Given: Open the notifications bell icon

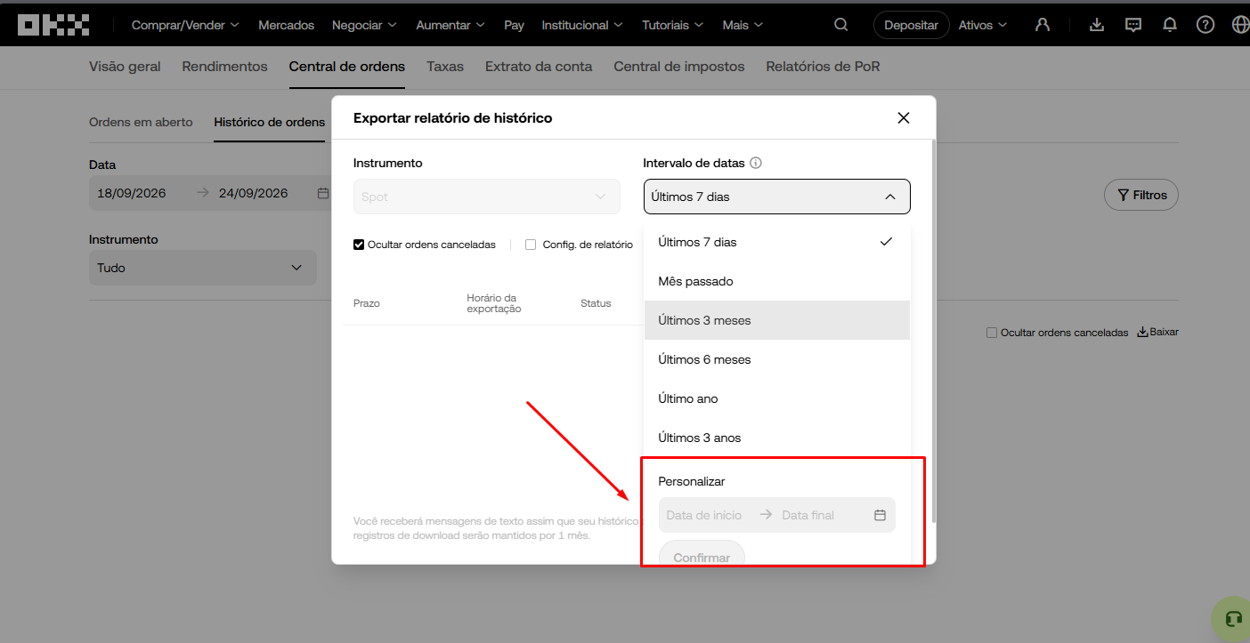Looking at the screenshot, I should click(x=1170, y=25).
